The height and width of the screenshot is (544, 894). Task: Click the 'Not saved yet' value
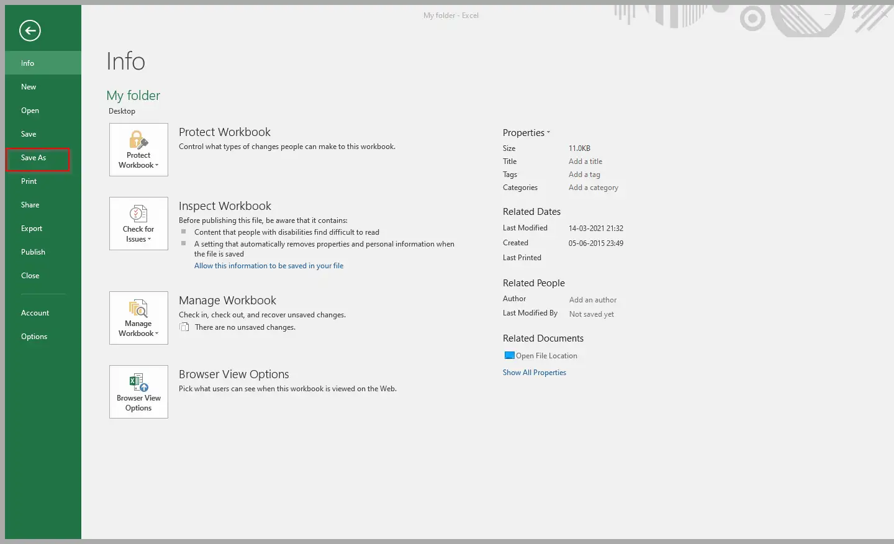pyautogui.click(x=592, y=314)
